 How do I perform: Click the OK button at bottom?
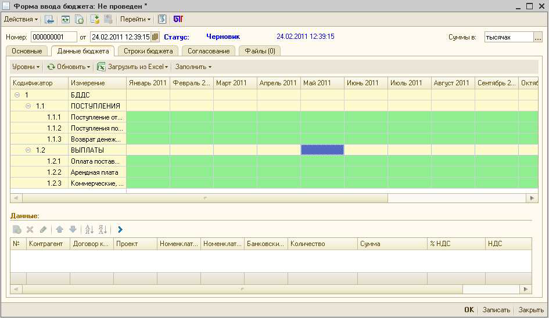point(469,310)
